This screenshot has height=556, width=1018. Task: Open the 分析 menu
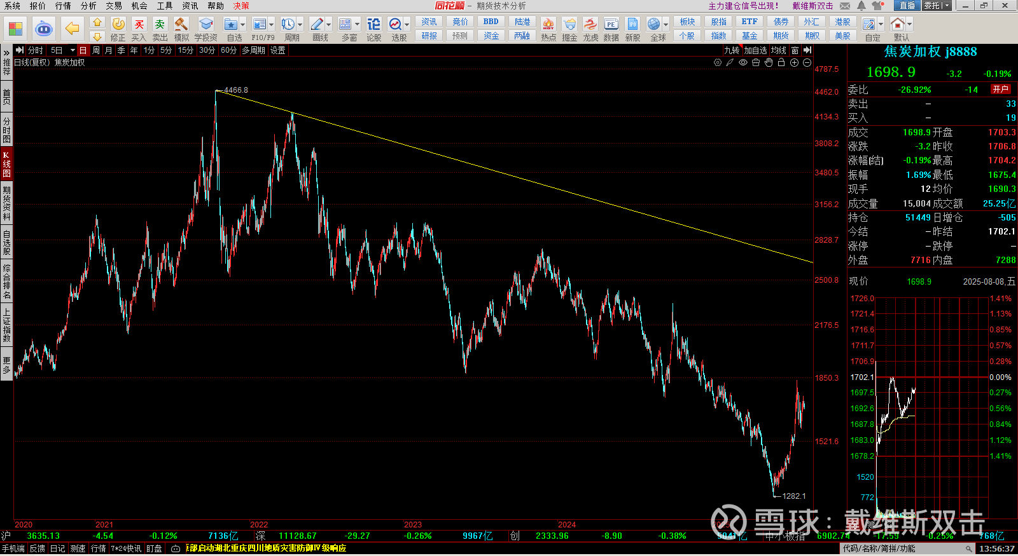pos(88,6)
